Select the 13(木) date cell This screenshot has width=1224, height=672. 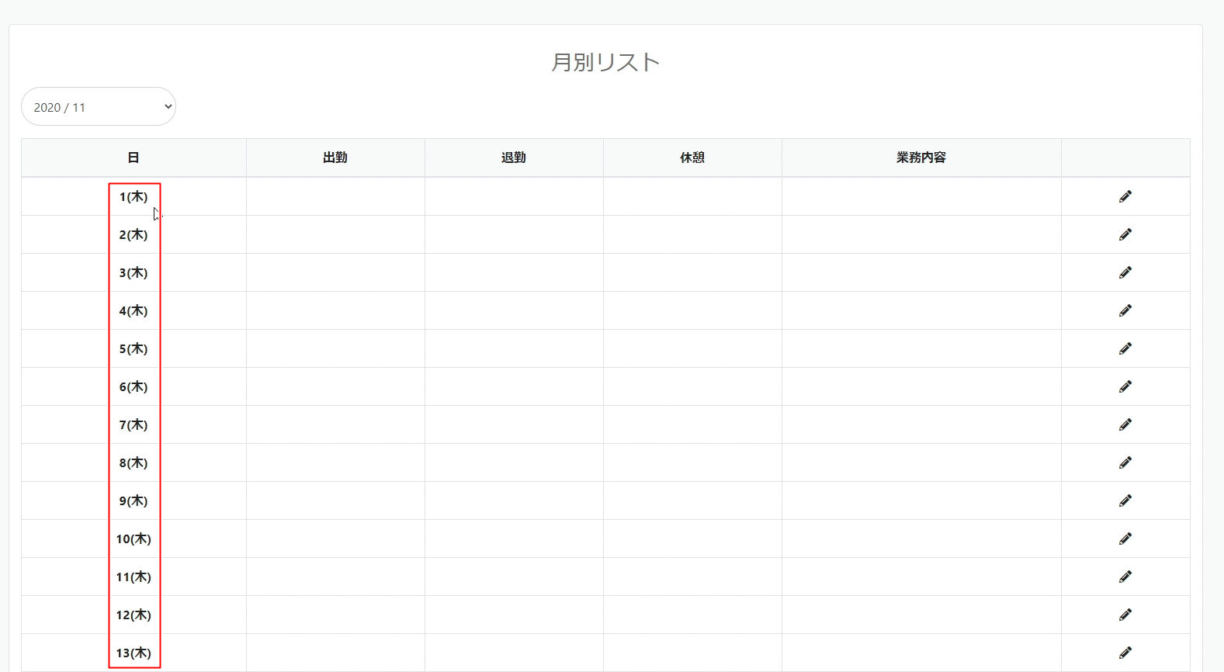click(133, 653)
